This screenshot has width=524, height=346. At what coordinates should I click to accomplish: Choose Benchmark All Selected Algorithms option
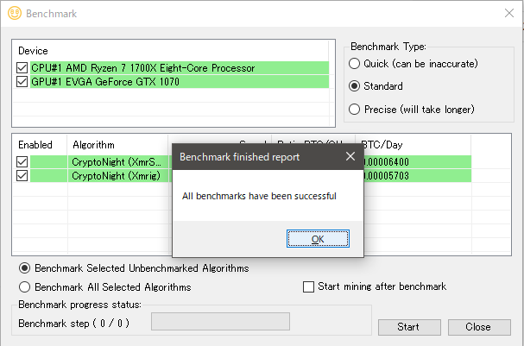coord(24,287)
